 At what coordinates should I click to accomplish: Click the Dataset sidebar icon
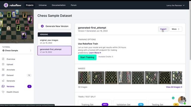click(x=3, y=75)
